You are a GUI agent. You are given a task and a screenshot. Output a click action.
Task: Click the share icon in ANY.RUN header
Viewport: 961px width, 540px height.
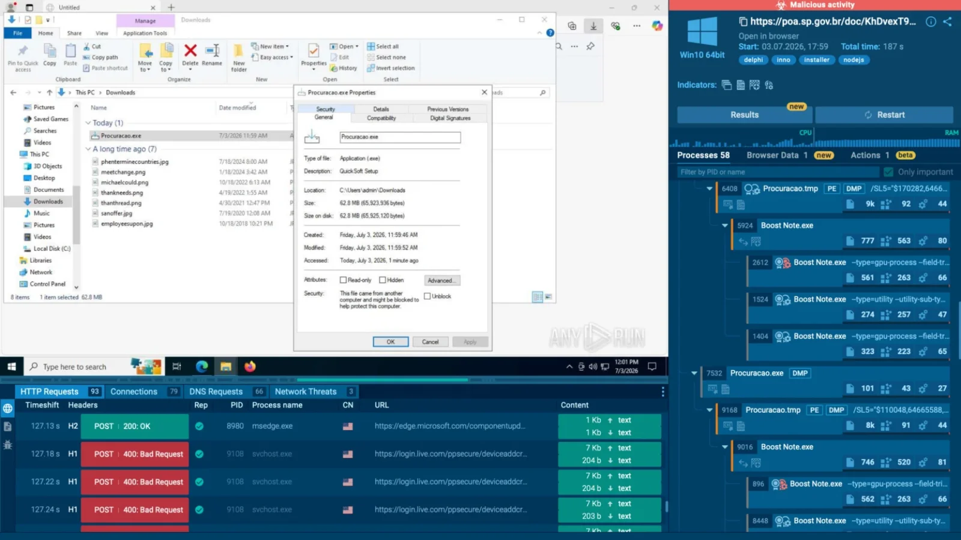[x=947, y=22]
